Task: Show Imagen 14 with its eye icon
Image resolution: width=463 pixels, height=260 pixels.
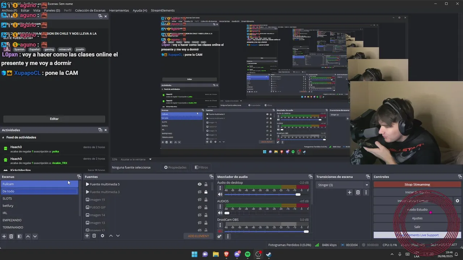Action: click(x=199, y=215)
